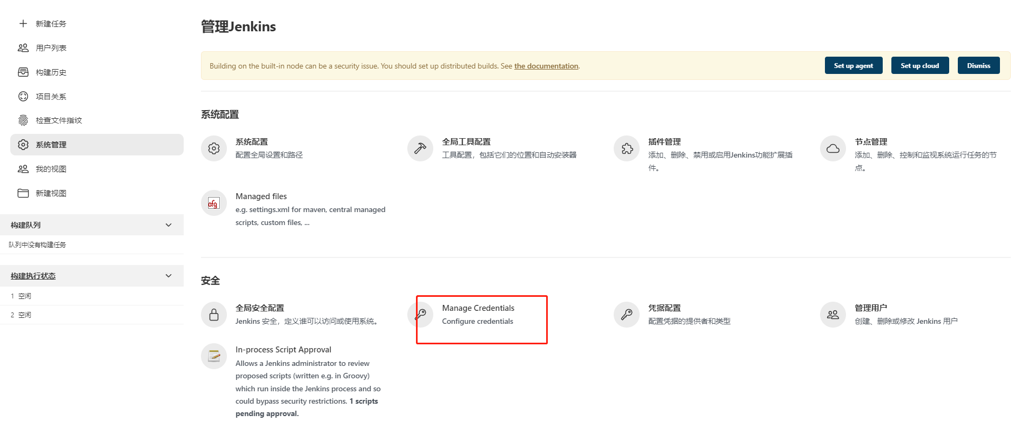
Task: Open the Manage Credentials title link
Action: click(478, 308)
